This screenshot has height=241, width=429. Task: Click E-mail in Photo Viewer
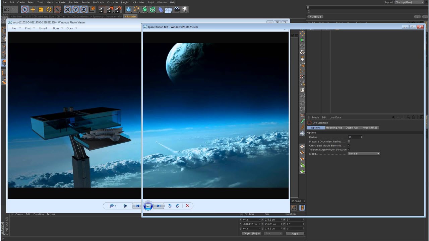[x=43, y=28]
